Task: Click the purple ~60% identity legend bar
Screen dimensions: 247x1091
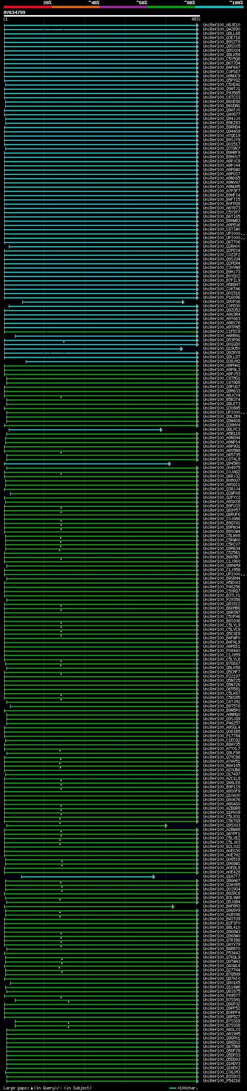Action: pos(123,7)
